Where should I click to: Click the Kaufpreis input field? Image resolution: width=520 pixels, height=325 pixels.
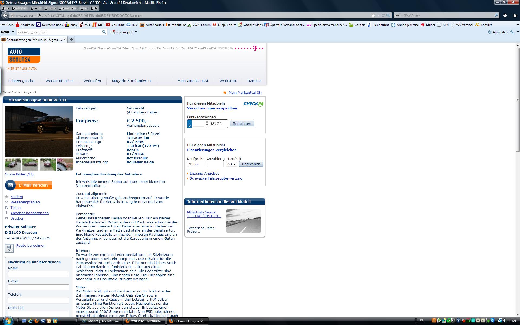tap(195, 164)
